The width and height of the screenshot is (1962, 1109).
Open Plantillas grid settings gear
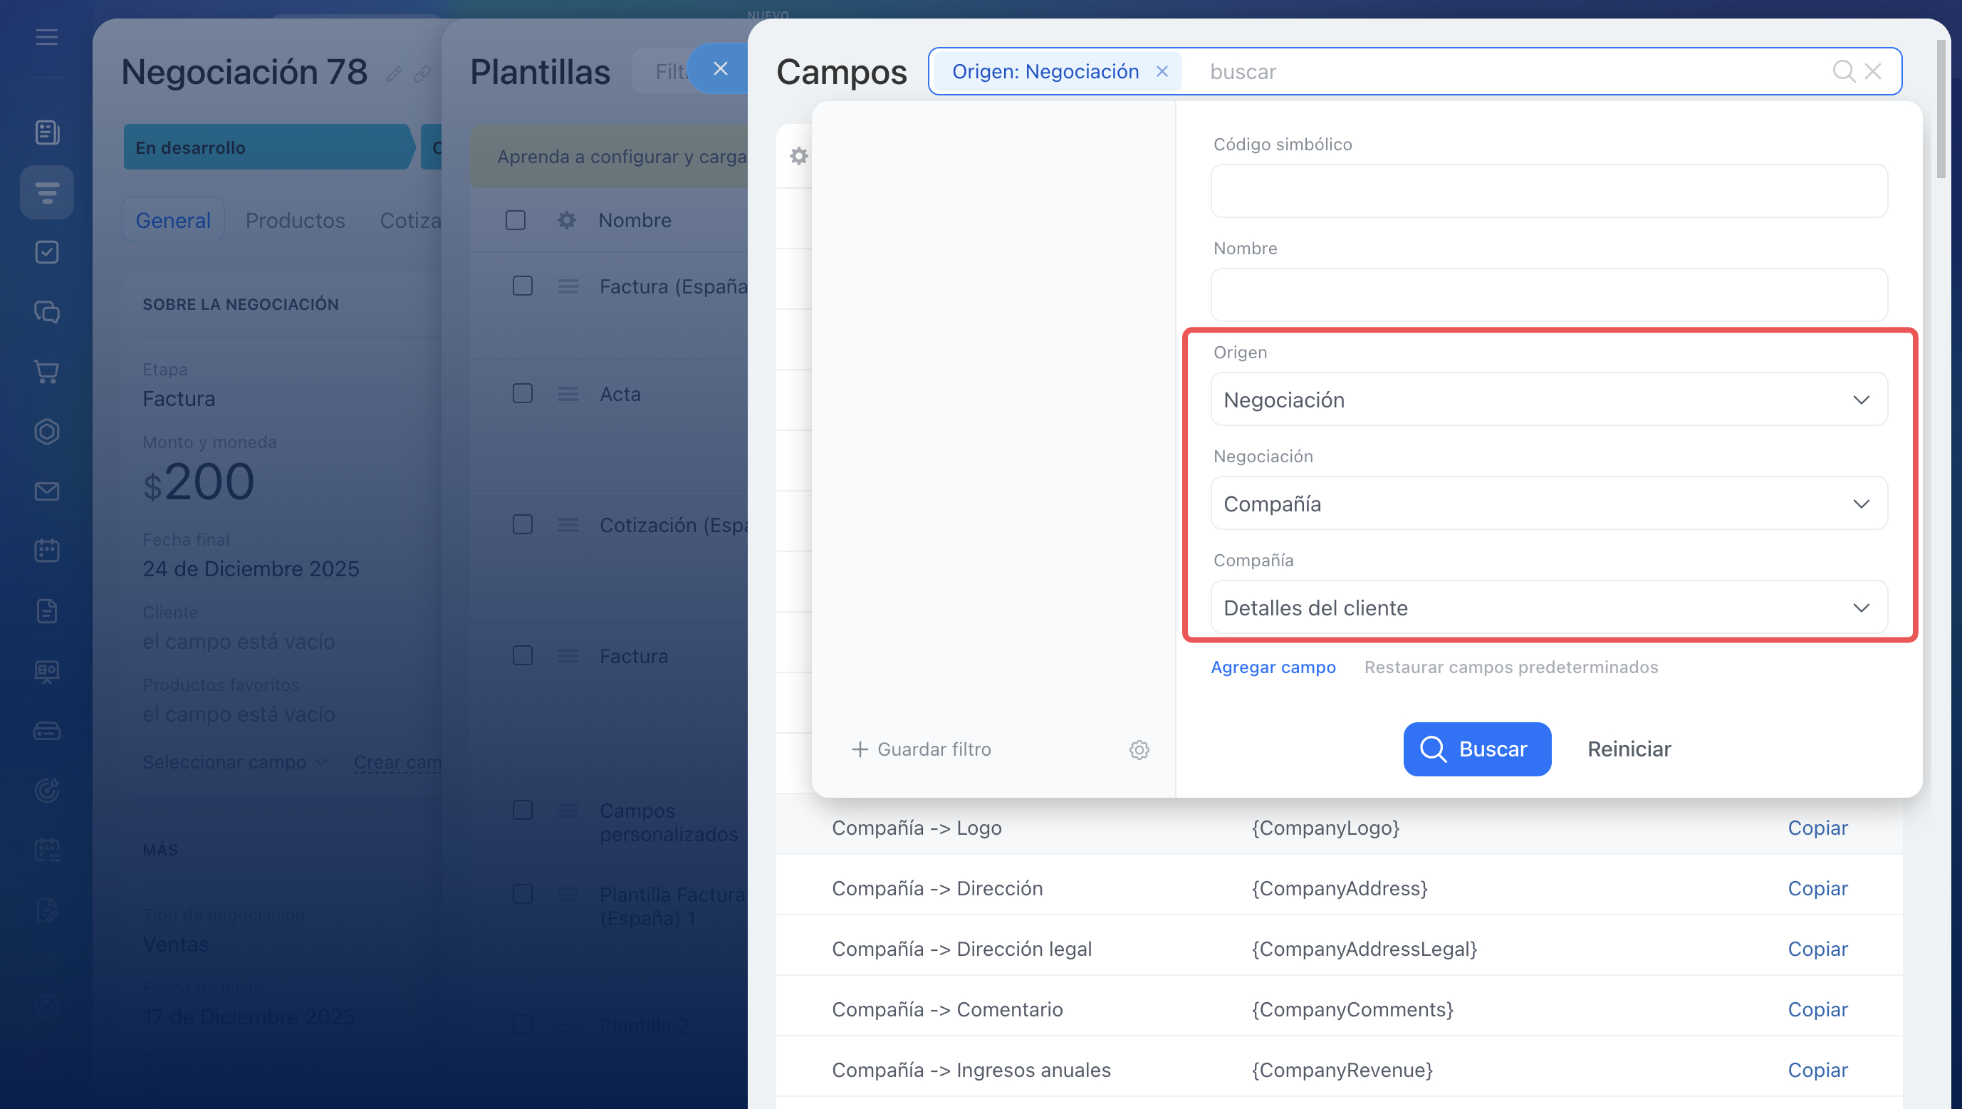tap(567, 220)
